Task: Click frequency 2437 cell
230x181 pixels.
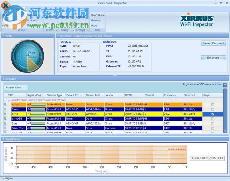Action: 173,123
